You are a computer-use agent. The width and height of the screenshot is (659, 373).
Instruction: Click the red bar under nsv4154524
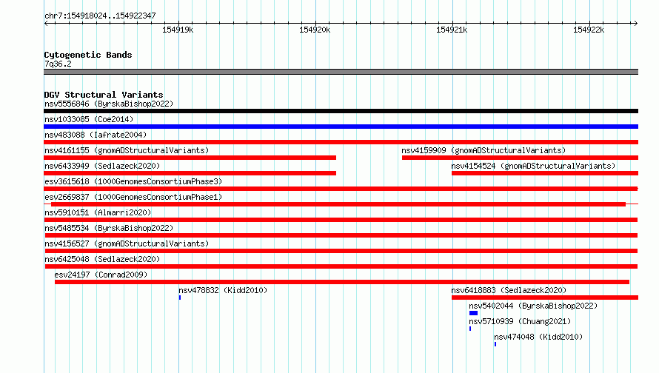click(545, 173)
